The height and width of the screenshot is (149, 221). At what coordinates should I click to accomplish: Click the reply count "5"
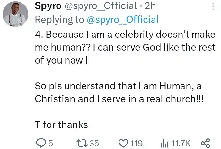50,143
